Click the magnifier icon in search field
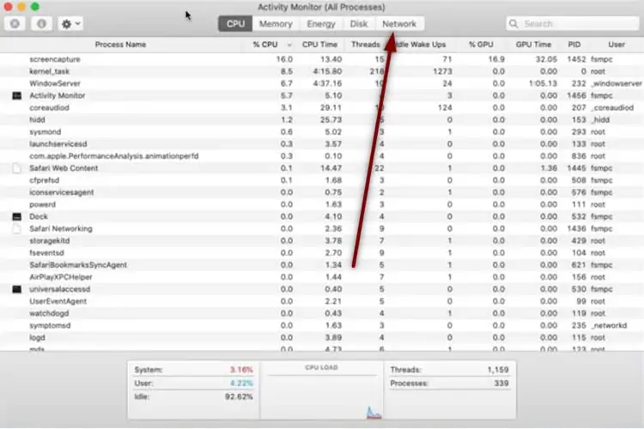The width and height of the screenshot is (644, 429). click(515, 24)
